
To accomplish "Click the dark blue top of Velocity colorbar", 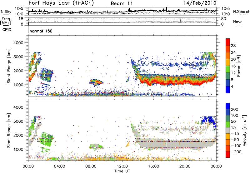I will tap(228, 106).
